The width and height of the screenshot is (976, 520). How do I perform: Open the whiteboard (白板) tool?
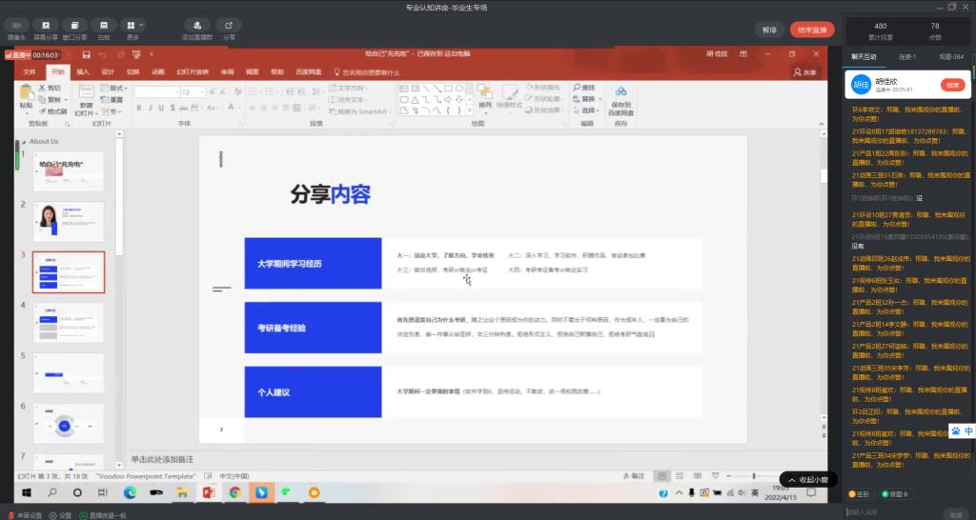(x=103, y=26)
